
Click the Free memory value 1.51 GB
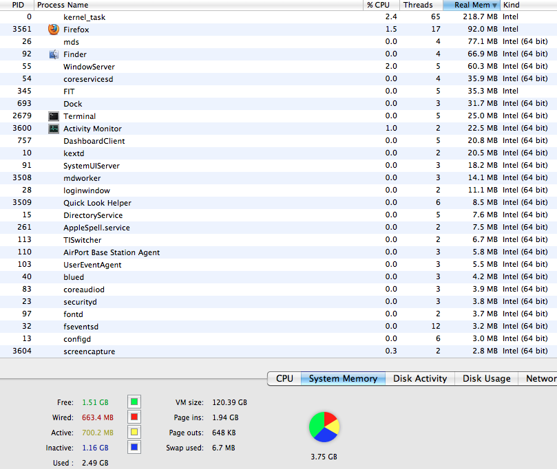tap(95, 402)
